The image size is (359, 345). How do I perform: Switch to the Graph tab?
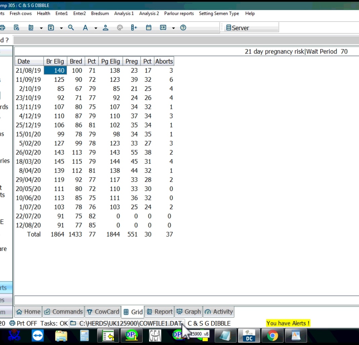pyautogui.click(x=189, y=312)
